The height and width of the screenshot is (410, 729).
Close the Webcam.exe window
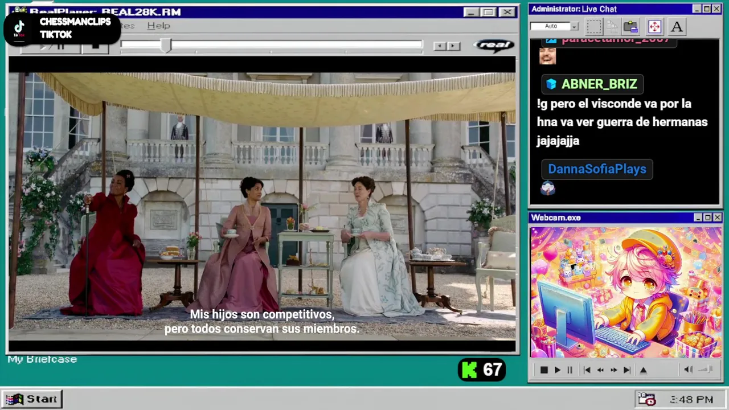(x=718, y=218)
